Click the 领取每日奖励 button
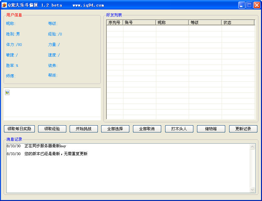This screenshot has height=201, width=262. [x=19, y=129]
